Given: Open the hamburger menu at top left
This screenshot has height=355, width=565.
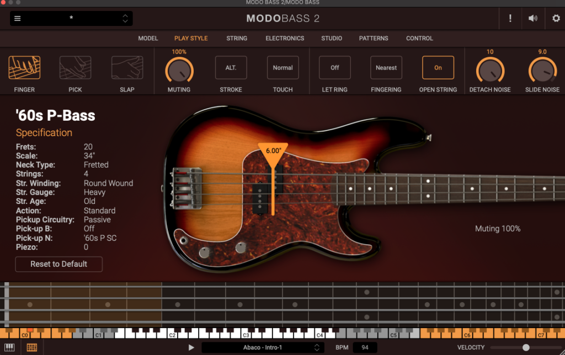Looking at the screenshot, I should click(x=18, y=19).
